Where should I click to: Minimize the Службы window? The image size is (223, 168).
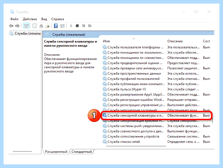click(x=183, y=11)
